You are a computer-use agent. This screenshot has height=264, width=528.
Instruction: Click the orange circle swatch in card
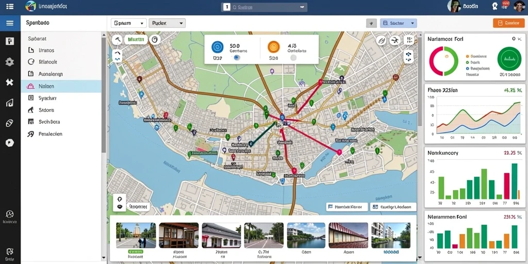point(274,47)
